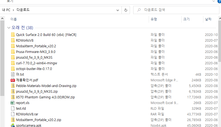Click the navigation pane scrollbar thumb
This screenshot has height=127, width=221.
point(2,58)
